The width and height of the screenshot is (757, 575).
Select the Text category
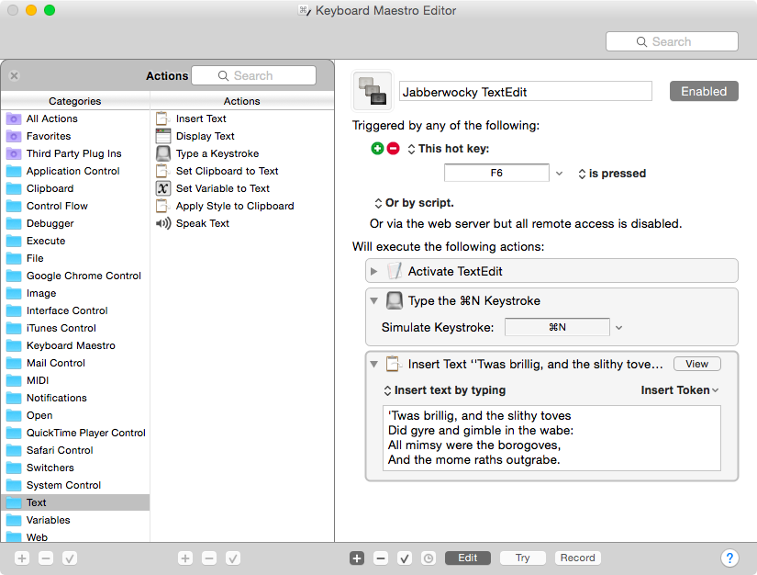[75, 502]
